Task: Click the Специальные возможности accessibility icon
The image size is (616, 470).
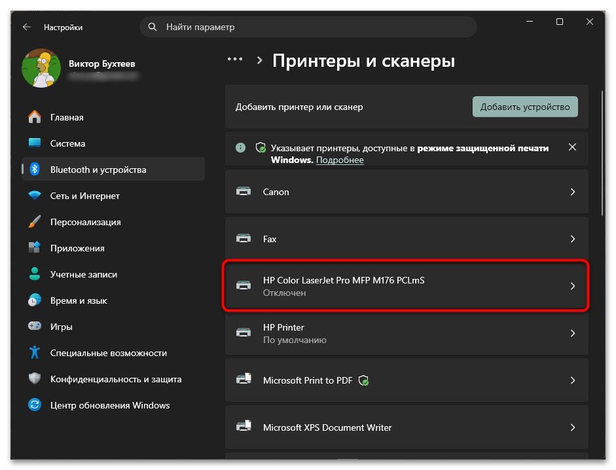Action: 35,352
